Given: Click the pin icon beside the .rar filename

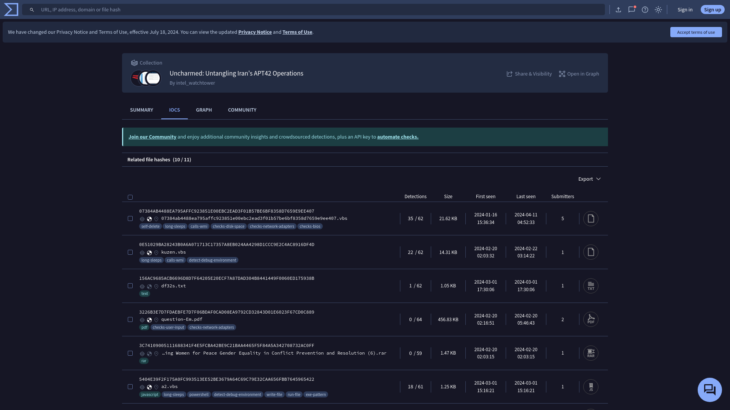Looking at the screenshot, I should pos(156,354).
